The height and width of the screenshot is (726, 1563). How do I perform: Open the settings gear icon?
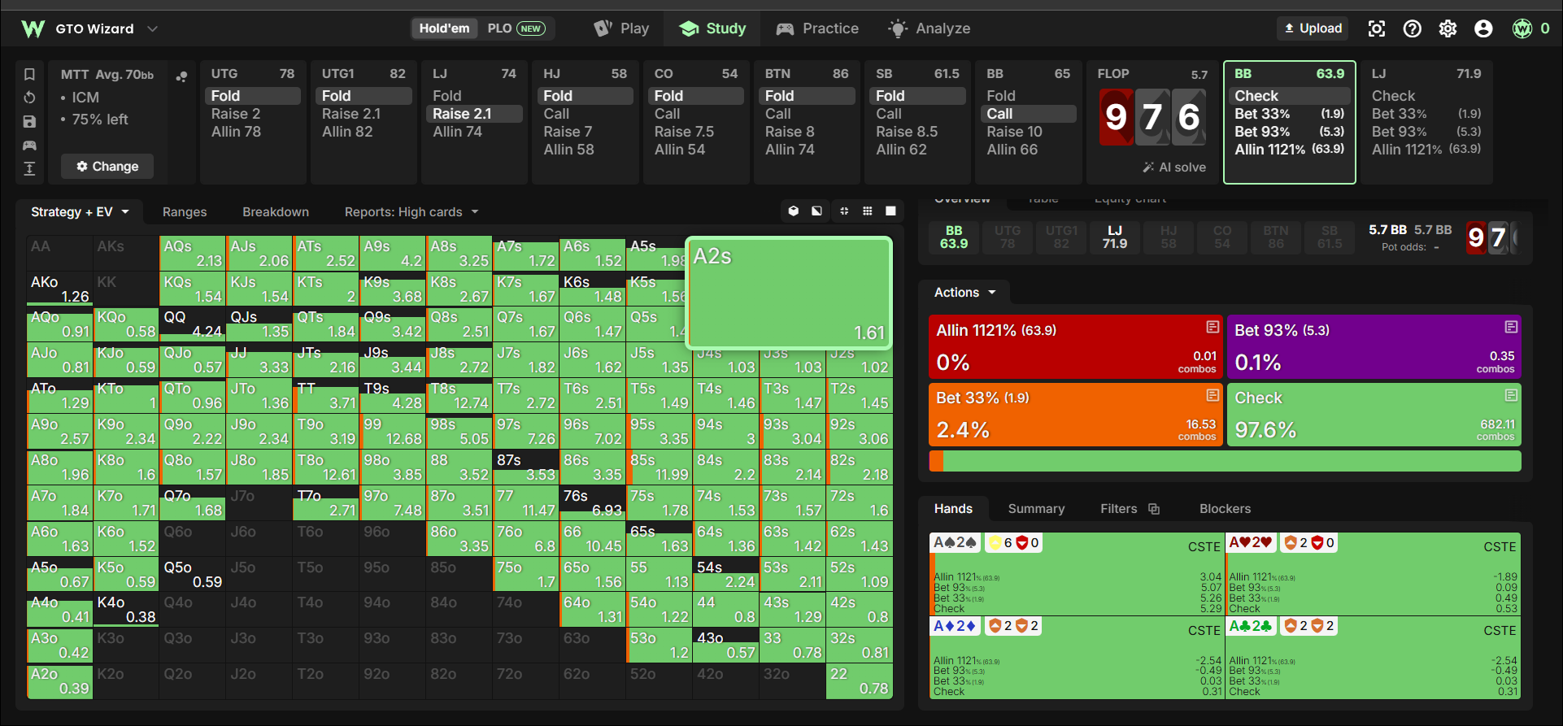pos(1448,28)
